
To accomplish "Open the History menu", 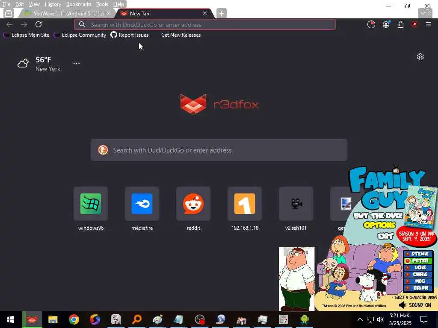I will pos(53,4).
